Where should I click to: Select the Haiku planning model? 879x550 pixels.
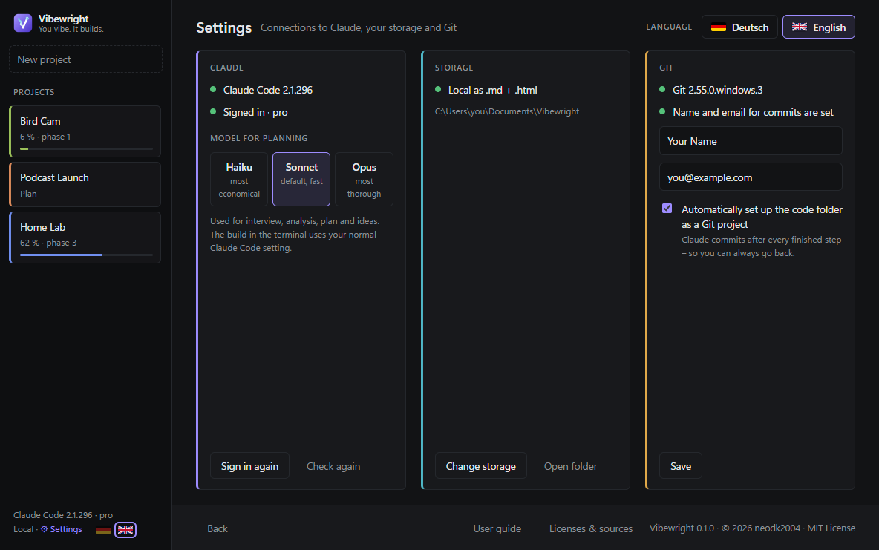point(239,180)
